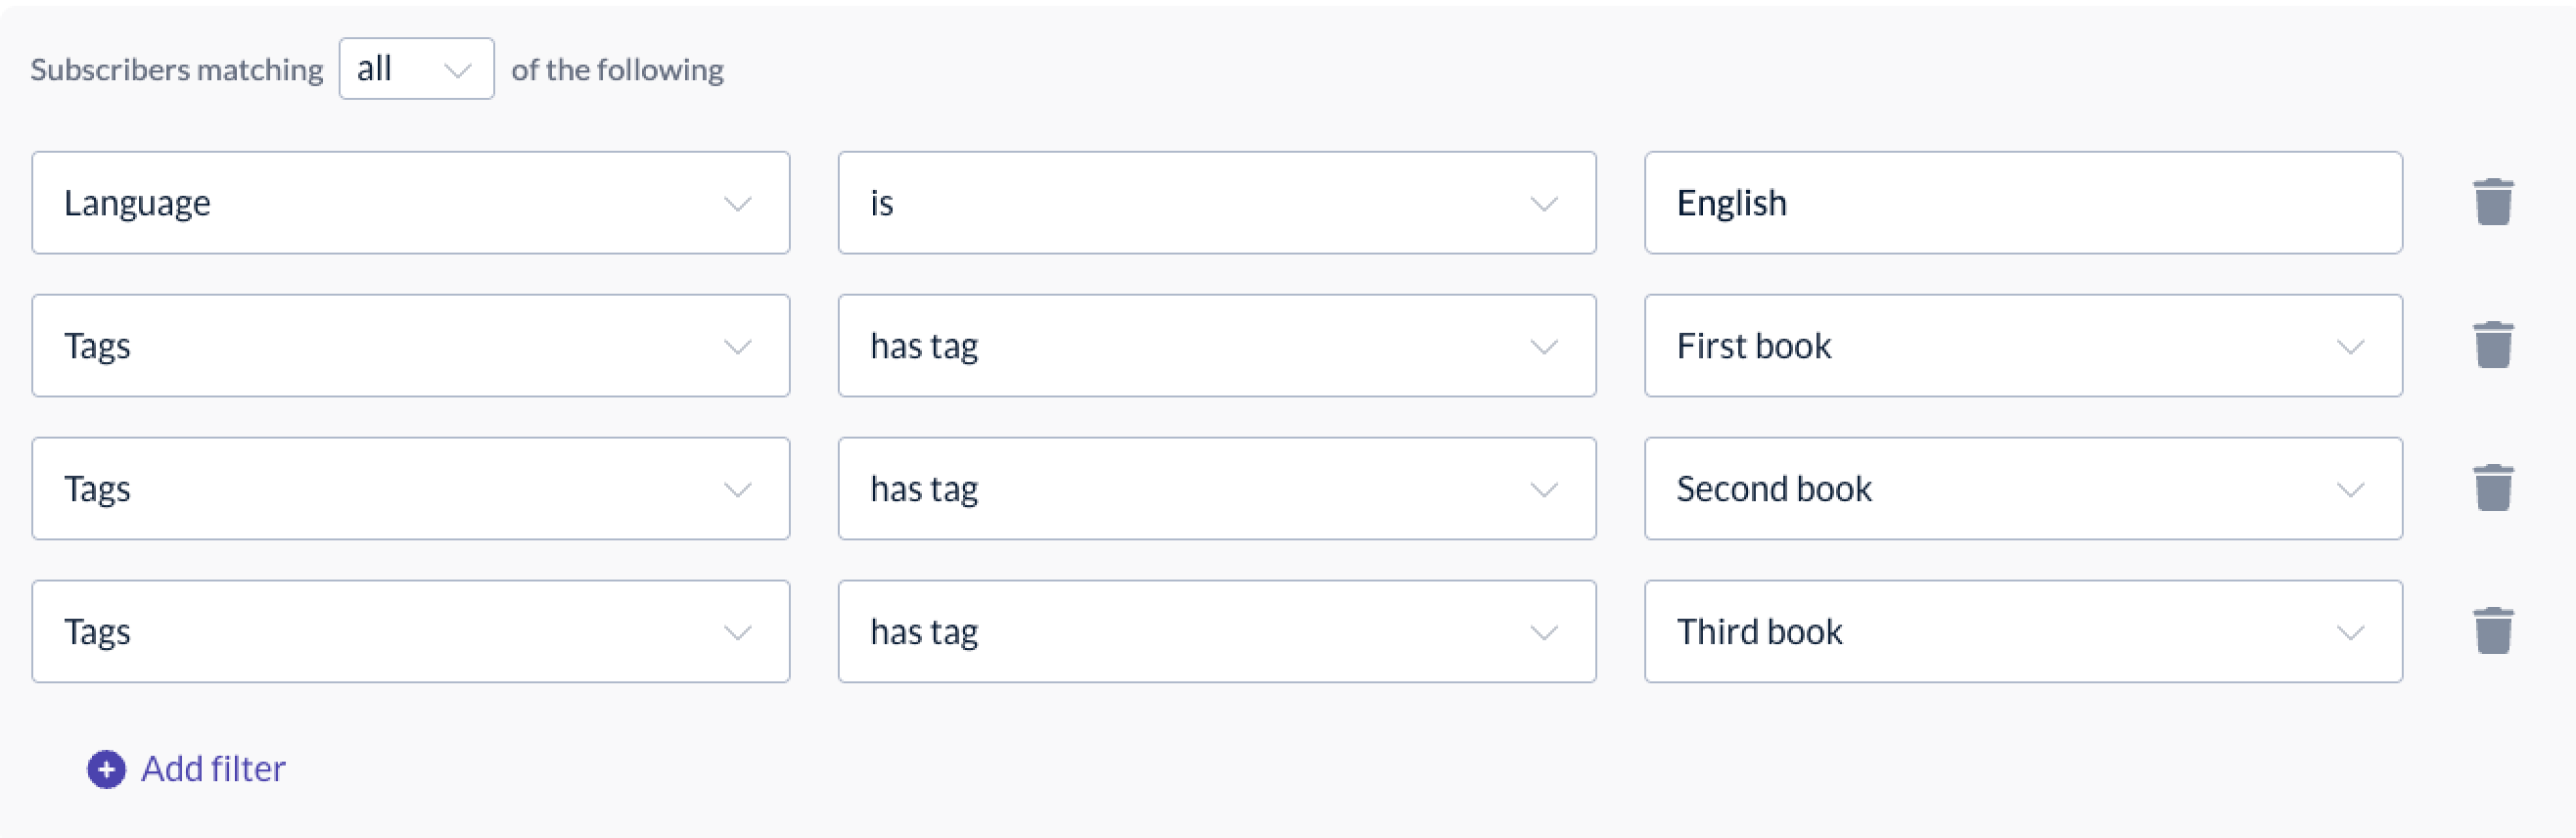Open the all matching mode dropdown
2576x838 pixels.
pos(416,69)
